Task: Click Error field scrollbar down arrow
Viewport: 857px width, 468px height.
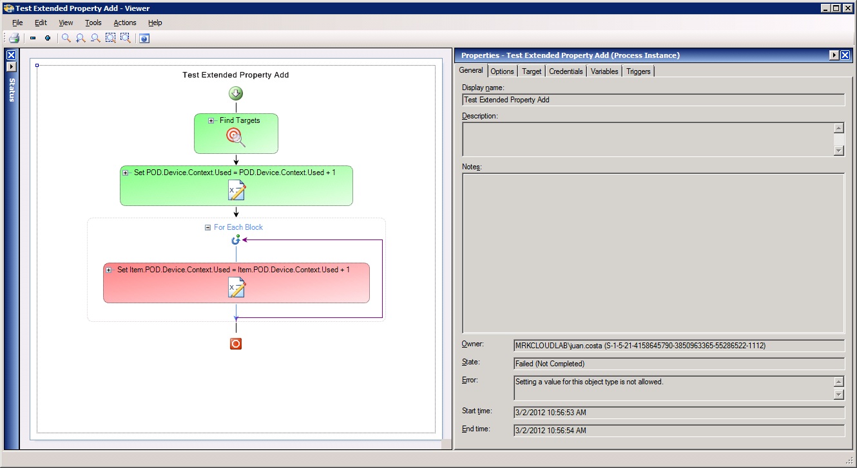Action: click(839, 395)
